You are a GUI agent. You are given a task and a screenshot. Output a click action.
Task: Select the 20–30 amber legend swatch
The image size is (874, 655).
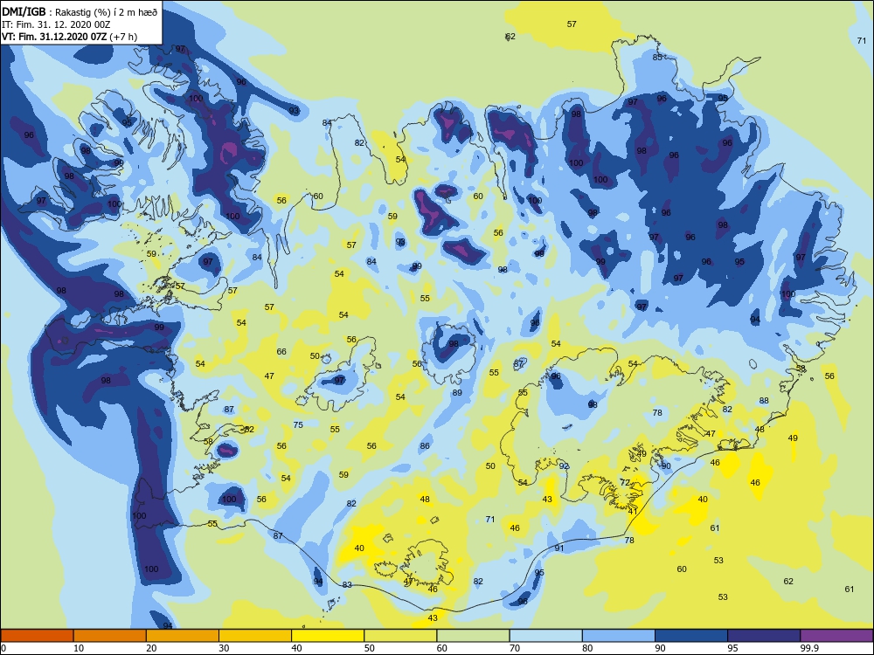(x=183, y=636)
